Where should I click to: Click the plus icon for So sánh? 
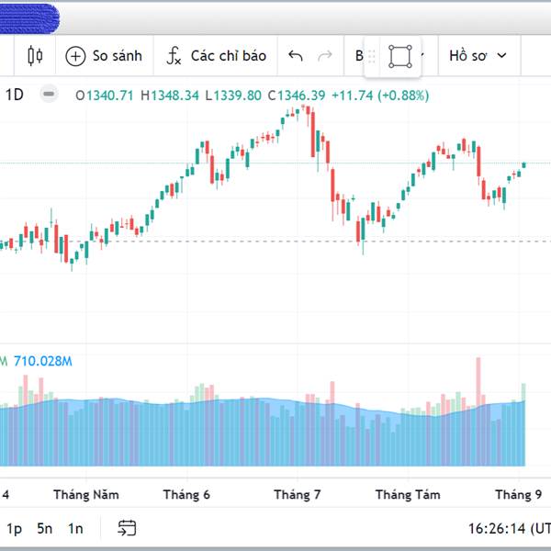75,56
